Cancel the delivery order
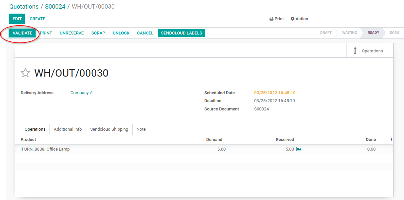 pyautogui.click(x=145, y=33)
